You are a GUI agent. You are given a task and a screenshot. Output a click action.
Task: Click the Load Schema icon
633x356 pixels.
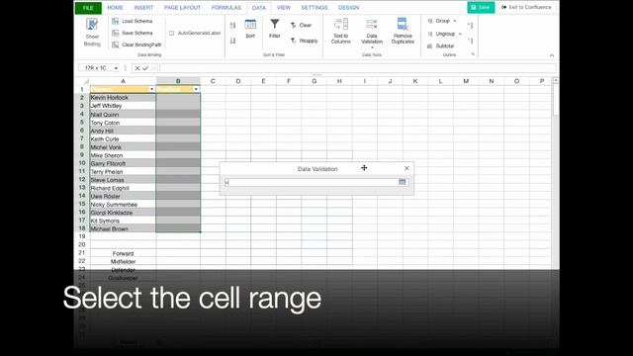(116, 21)
